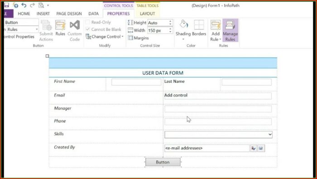Viewport: 317px width, 179px height.
Task: Click the Width spinner arrows
Action: point(170,30)
